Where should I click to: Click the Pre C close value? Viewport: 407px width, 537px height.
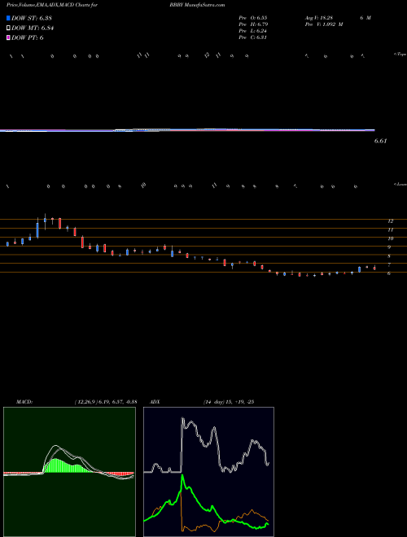(253, 37)
